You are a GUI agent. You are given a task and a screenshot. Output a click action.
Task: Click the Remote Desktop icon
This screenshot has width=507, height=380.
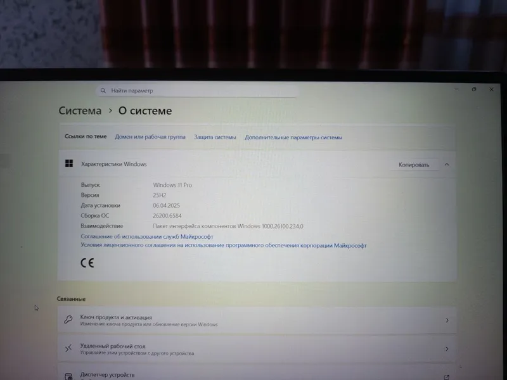[68, 348]
